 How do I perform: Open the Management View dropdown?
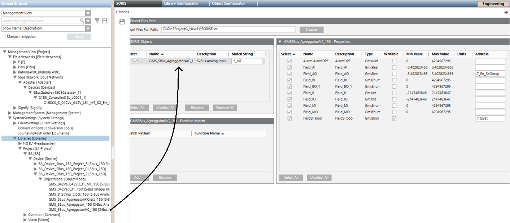(x=88, y=13)
